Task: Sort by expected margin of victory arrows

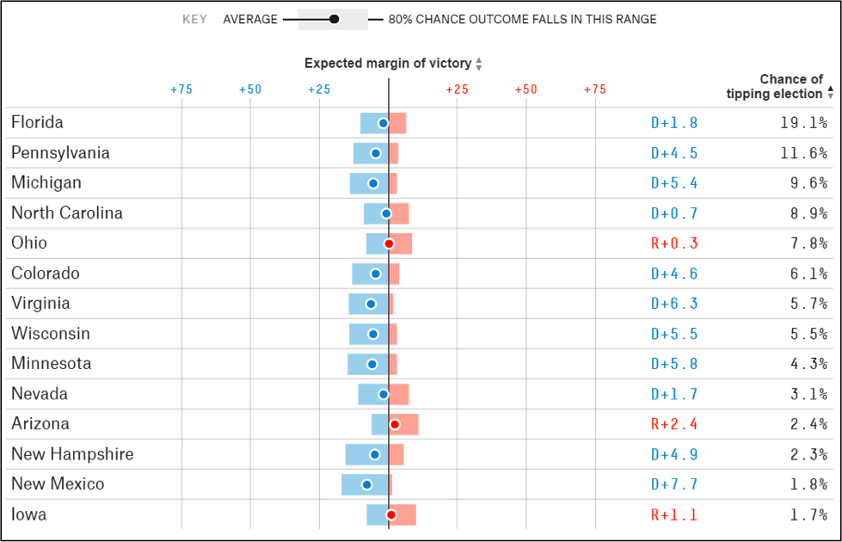Action: coord(479,64)
